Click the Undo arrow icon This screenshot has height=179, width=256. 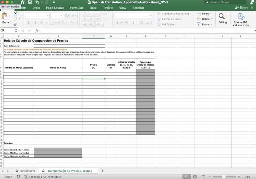coord(37,2)
